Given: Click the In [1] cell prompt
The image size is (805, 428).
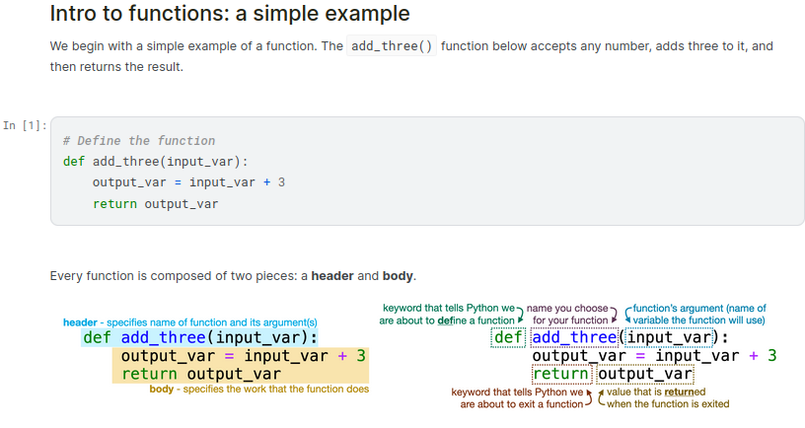Looking at the screenshot, I should click(x=25, y=125).
